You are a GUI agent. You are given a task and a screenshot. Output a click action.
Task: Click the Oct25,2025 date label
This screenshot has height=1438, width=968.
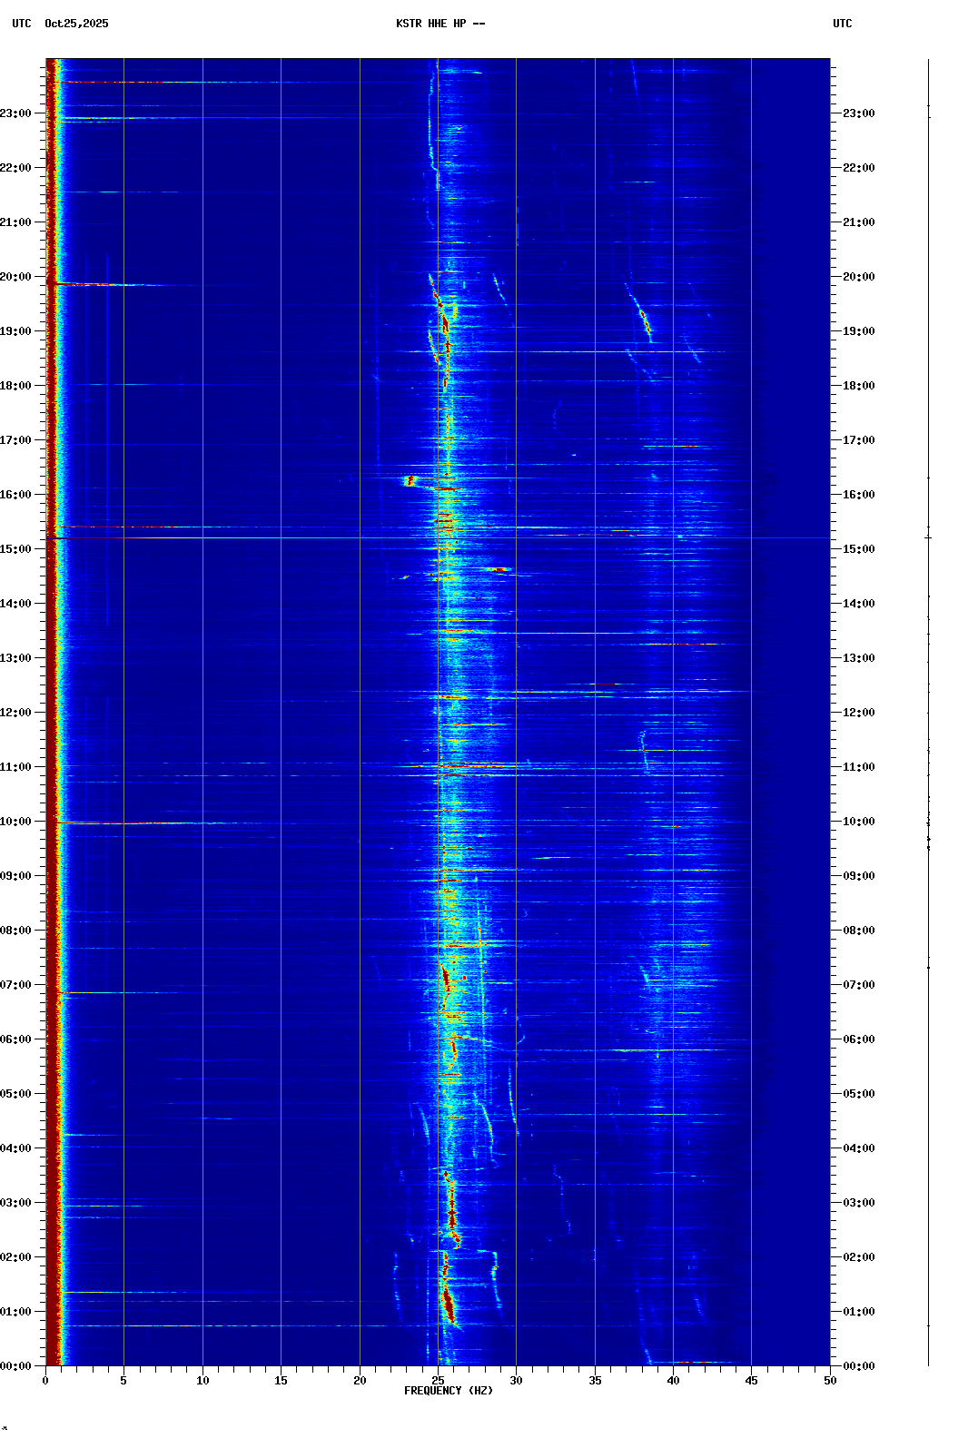(x=76, y=24)
